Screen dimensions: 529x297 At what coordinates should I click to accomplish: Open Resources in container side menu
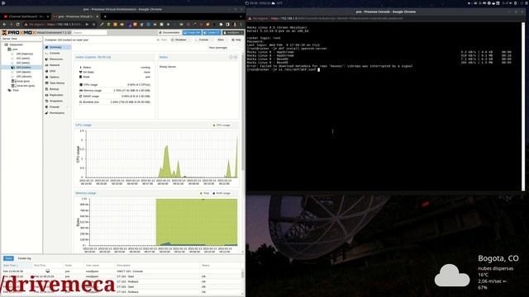point(57,59)
